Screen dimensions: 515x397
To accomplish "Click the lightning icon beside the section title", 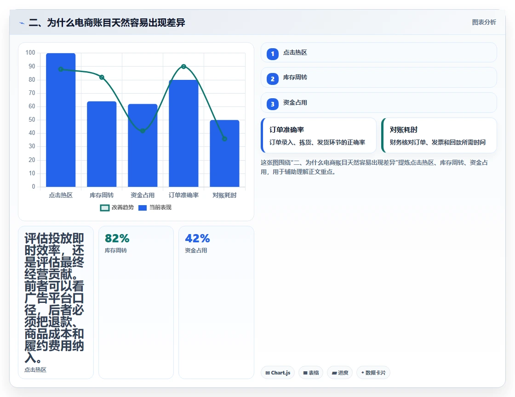I will 22,23.
